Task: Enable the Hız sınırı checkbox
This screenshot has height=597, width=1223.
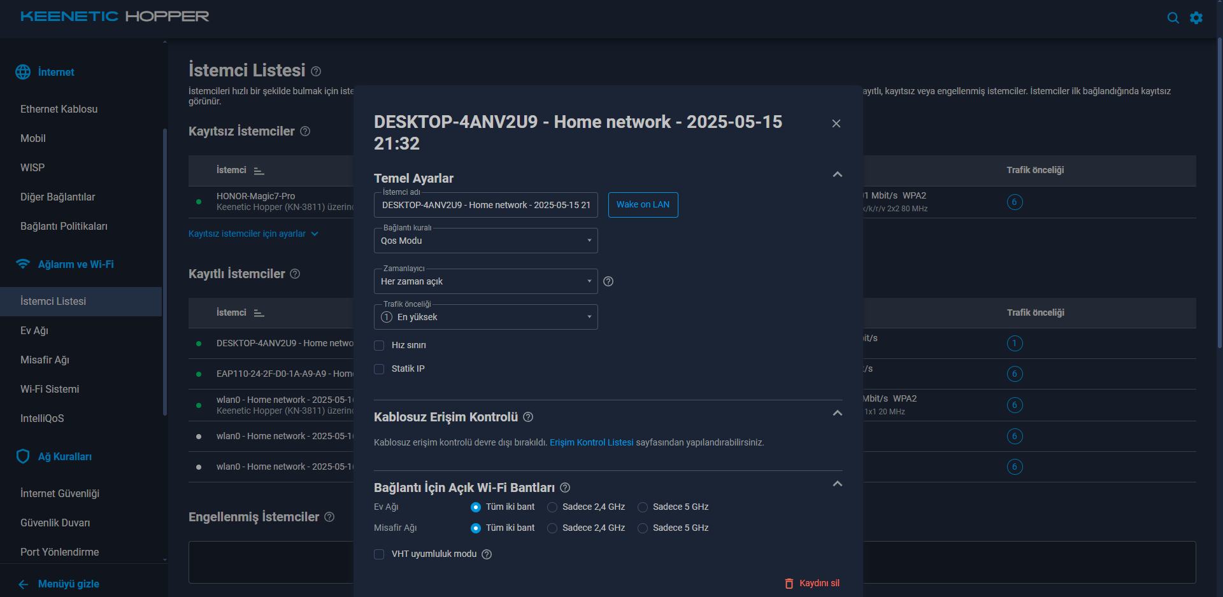Action: [379, 346]
